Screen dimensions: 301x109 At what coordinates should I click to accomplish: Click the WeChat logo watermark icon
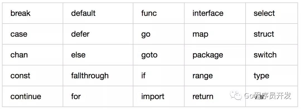click(236, 95)
